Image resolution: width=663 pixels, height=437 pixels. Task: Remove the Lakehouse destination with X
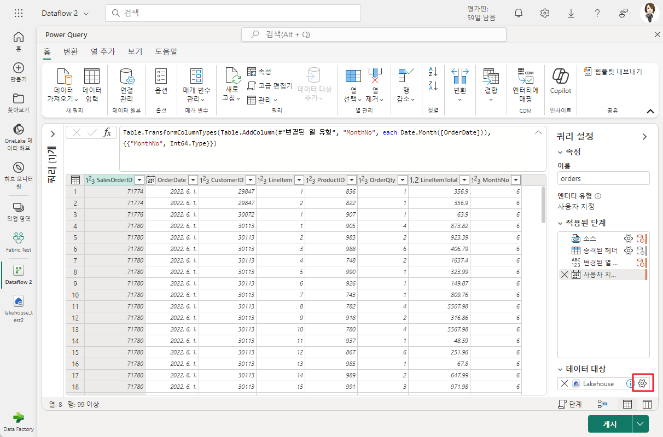(x=565, y=383)
